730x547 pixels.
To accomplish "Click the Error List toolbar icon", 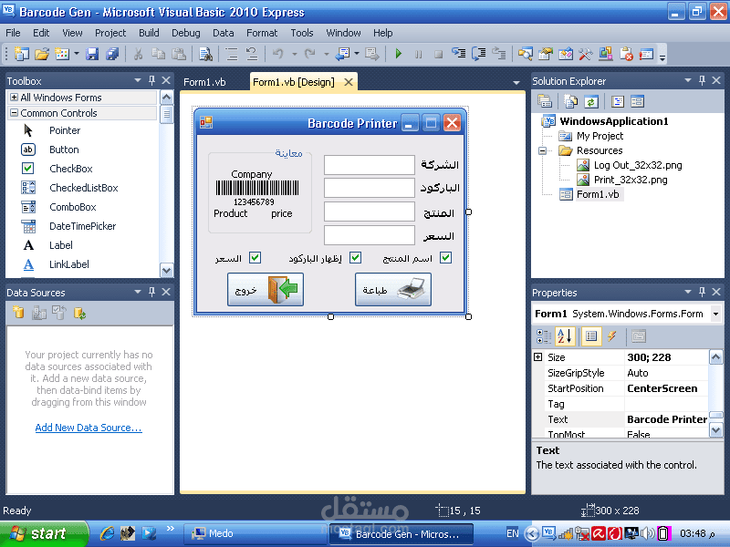I will pyautogui.click(x=626, y=54).
